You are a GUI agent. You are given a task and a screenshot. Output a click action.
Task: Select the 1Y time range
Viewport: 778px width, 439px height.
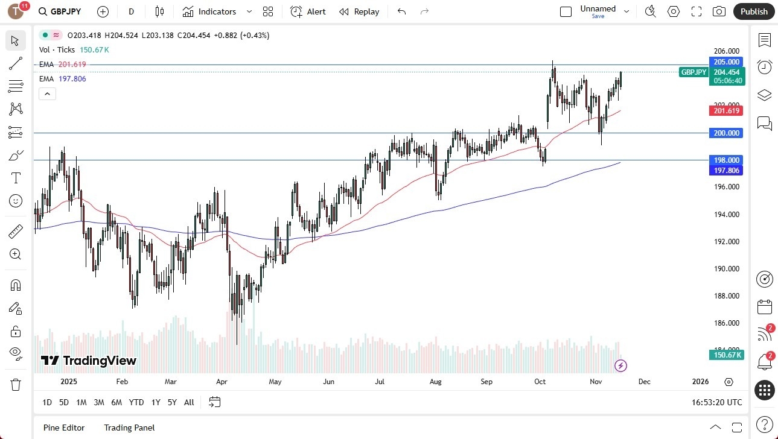point(155,402)
